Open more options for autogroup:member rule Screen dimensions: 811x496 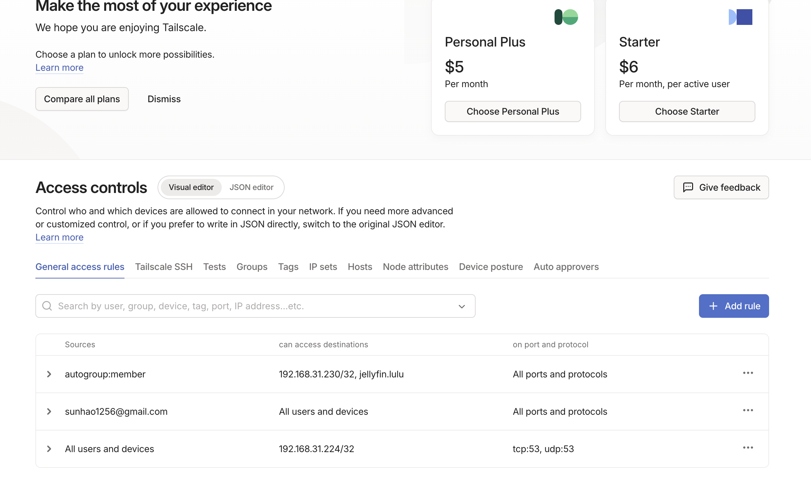[x=748, y=373]
